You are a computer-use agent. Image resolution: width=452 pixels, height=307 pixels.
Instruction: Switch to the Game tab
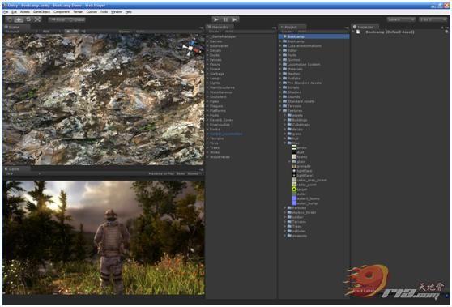16,169
